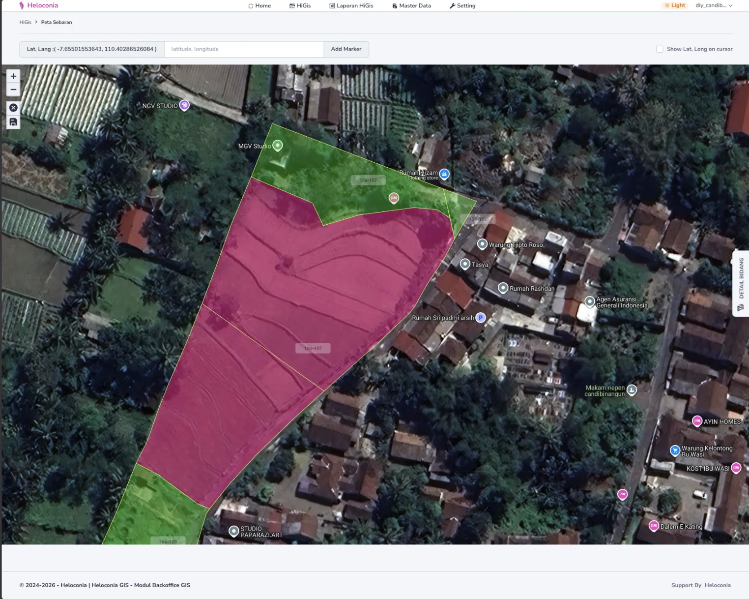Click the NGV STUDIO purple map marker

click(x=184, y=105)
